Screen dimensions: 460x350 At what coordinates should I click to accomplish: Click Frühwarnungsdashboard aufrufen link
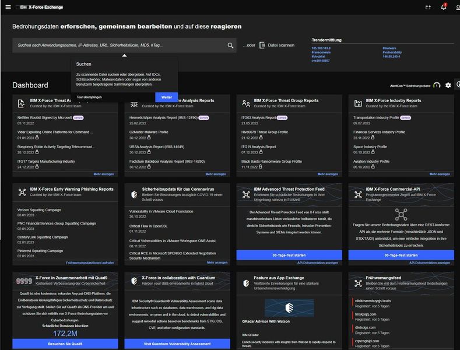pyautogui.click(x=90, y=263)
